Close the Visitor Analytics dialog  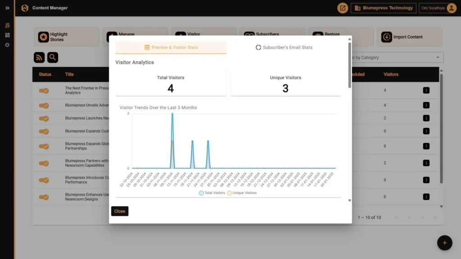pyautogui.click(x=119, y=211)
